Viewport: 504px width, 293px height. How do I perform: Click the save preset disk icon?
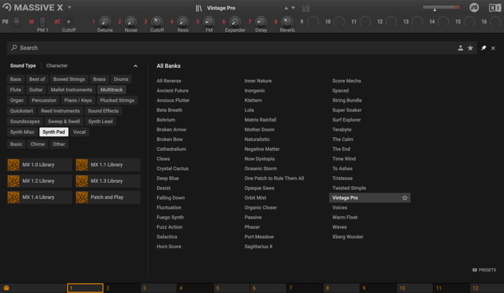[x=306, y=8]
